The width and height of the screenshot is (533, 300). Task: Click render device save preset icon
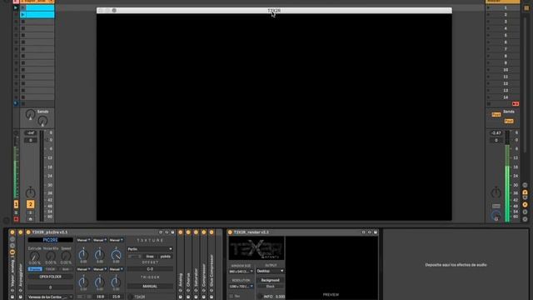[376, 232]
